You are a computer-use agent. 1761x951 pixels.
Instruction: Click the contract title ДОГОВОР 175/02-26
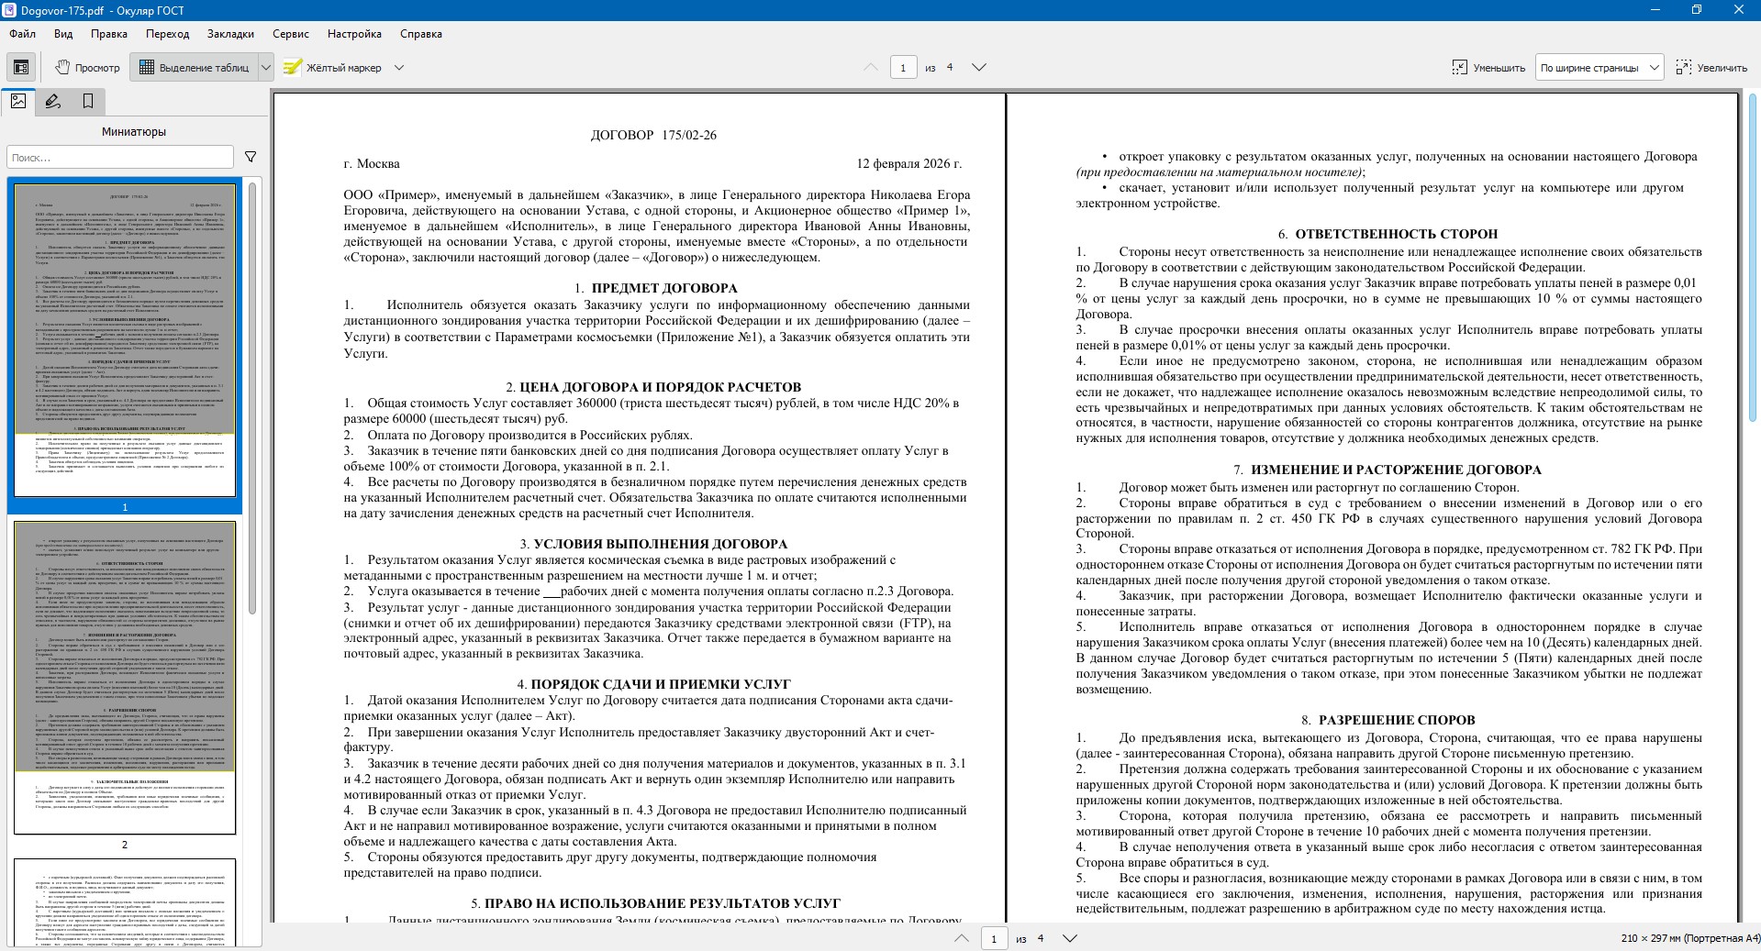653,135
